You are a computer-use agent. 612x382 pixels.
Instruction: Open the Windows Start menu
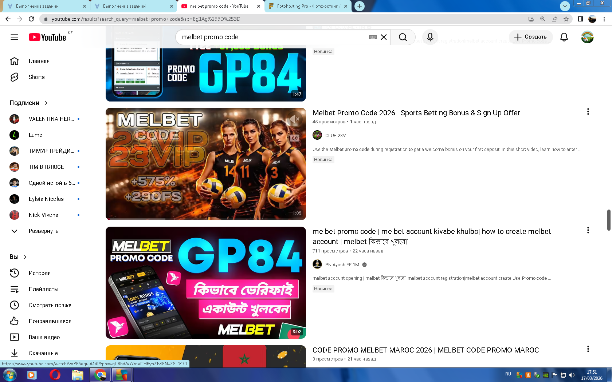9,375
